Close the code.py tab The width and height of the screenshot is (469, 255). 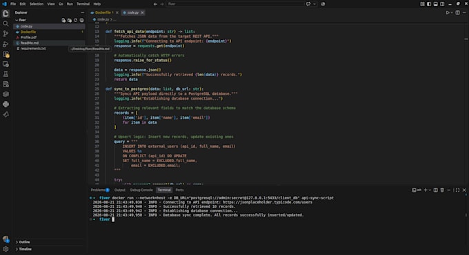click(x=142, y=12)
